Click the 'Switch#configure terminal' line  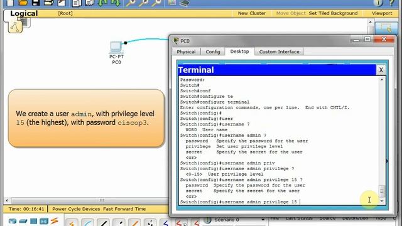[x=215, y=102]
